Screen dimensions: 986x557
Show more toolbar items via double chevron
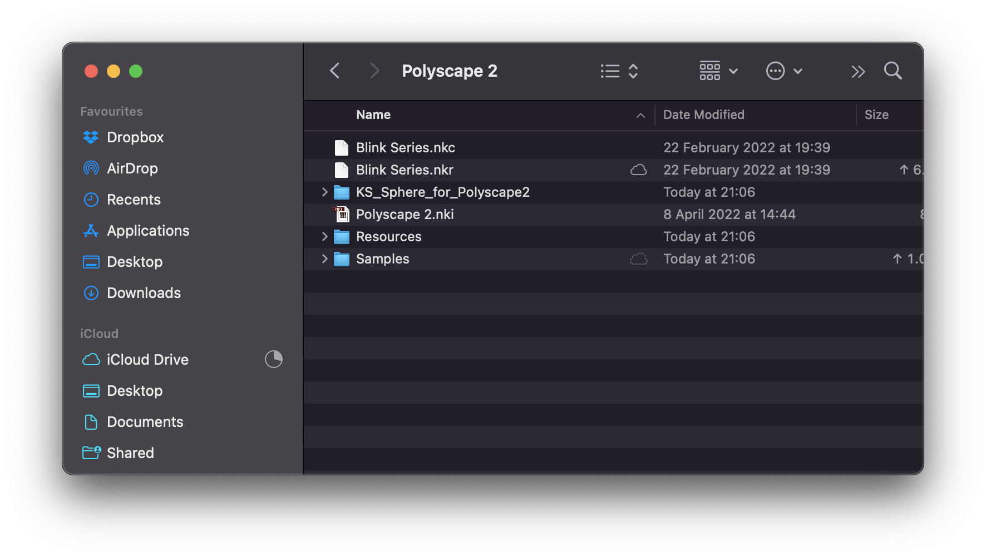click(x=857, y=72)
